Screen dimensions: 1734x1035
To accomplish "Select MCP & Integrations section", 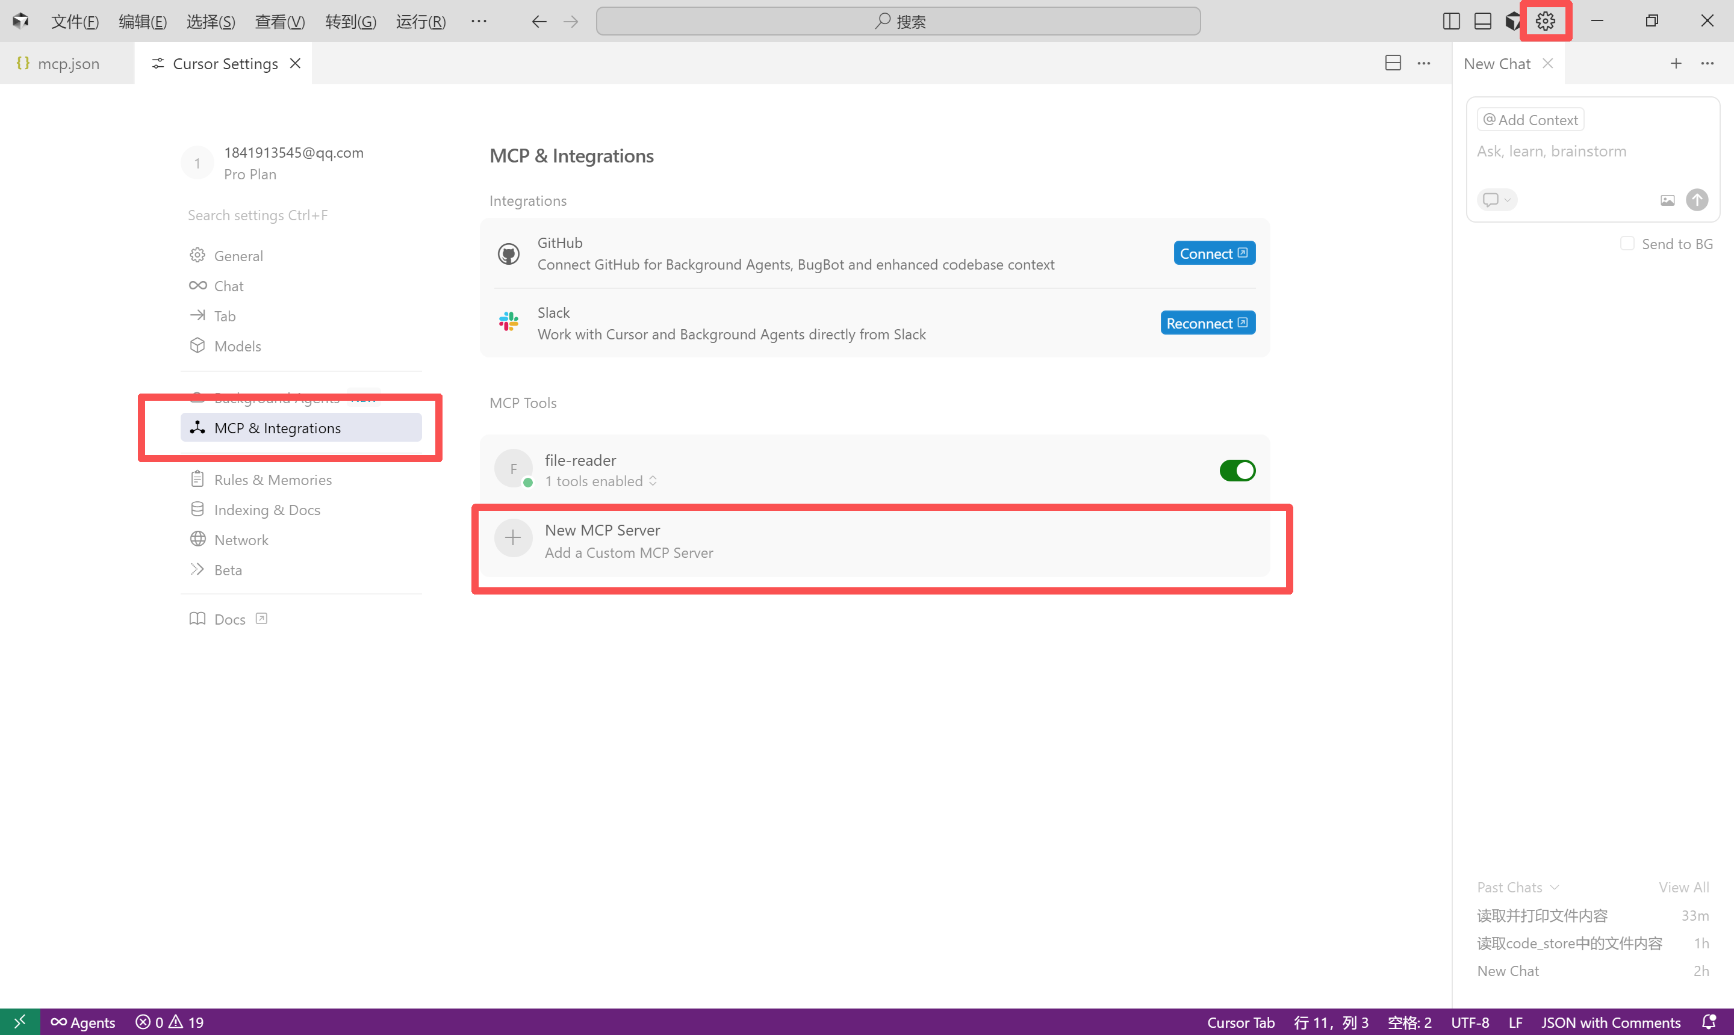I will click(301, 427).
